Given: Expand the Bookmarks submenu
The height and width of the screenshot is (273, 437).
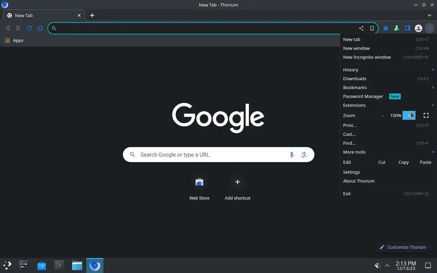Looking at the screenshot, I should [389, 87].
